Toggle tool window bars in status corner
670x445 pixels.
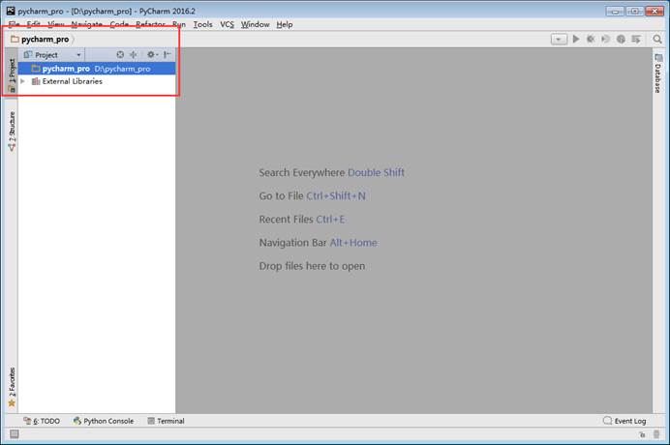point(14,435)
